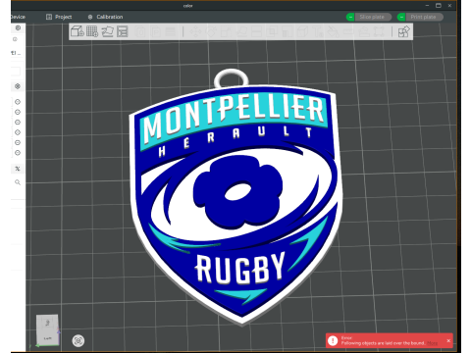Select the Mesh boolean tool

point(272,31)
